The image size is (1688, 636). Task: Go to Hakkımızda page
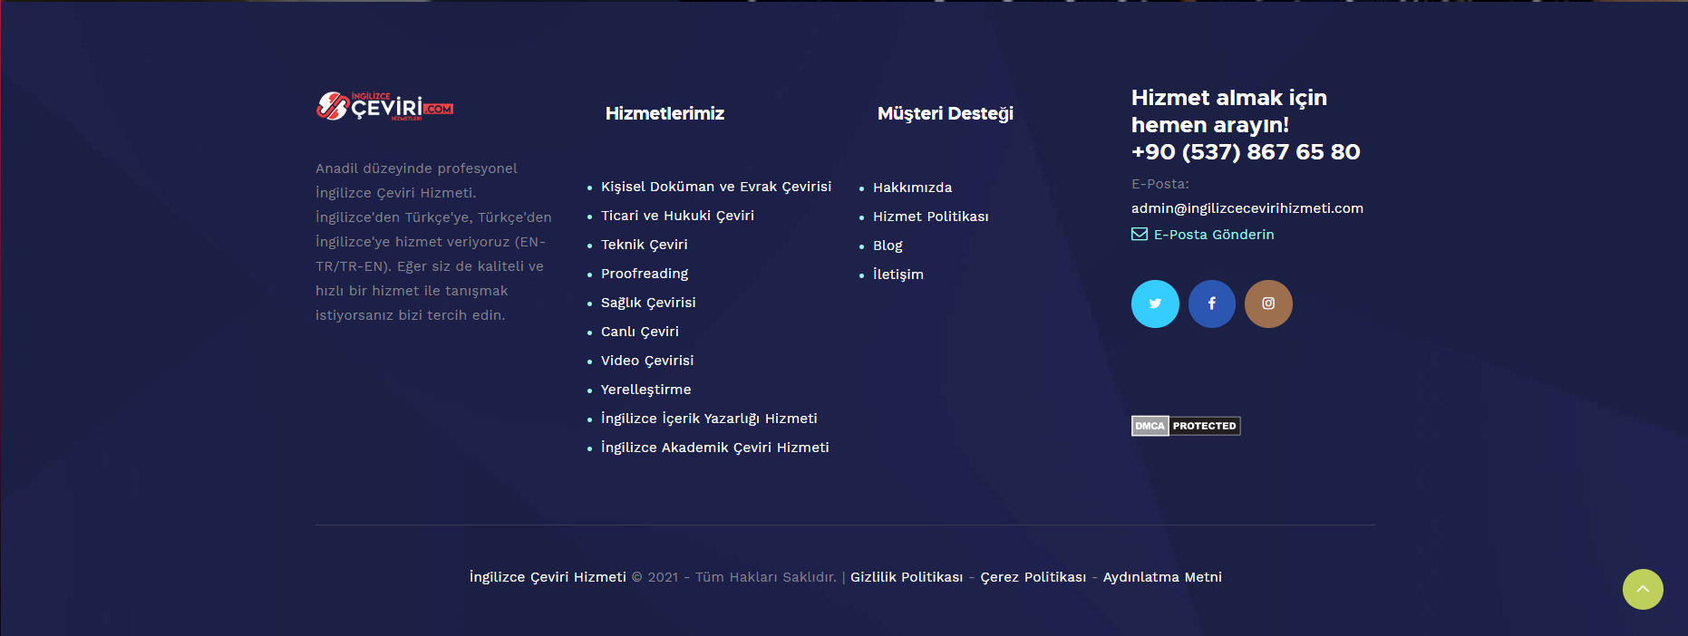(x=912, y=188)
